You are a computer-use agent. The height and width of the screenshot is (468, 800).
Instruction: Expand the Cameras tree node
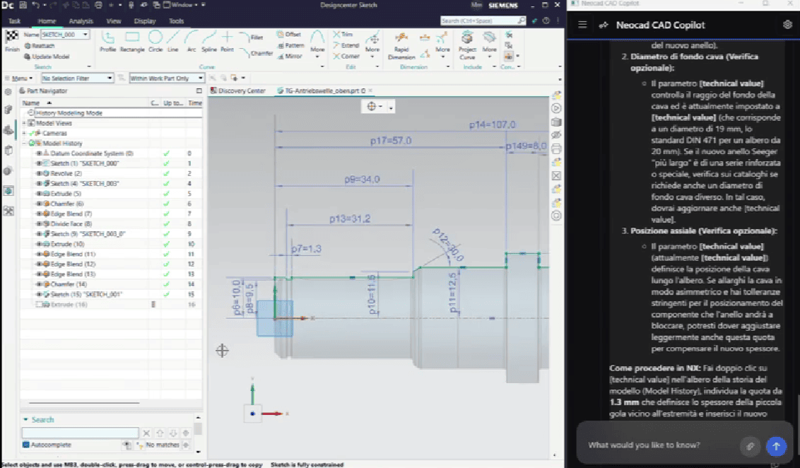pyautogui.click(x=24, y=133)
